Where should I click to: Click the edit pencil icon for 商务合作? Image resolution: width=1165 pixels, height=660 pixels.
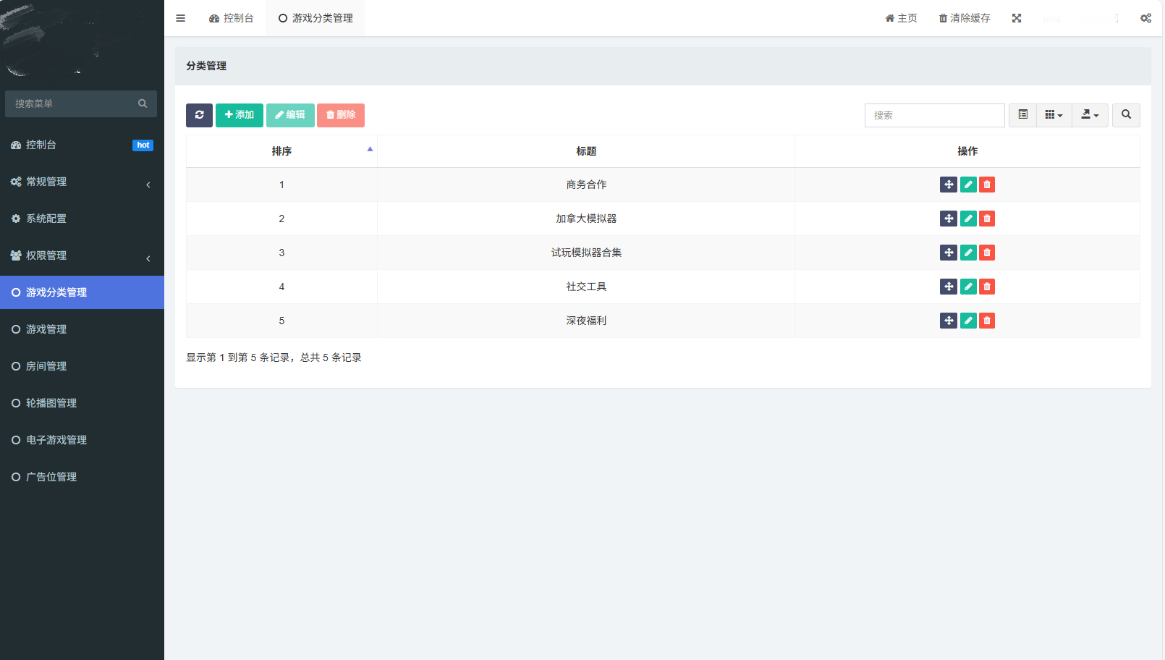click(x=968, y=185)
